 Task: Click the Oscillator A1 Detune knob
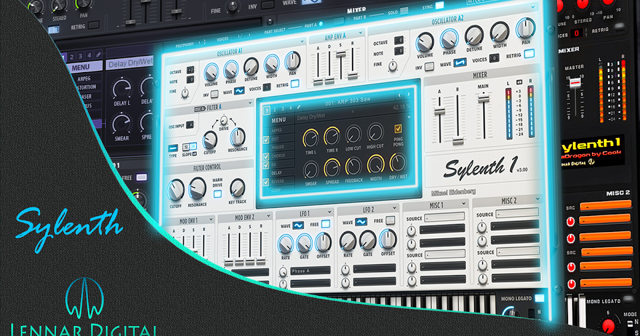251,67
